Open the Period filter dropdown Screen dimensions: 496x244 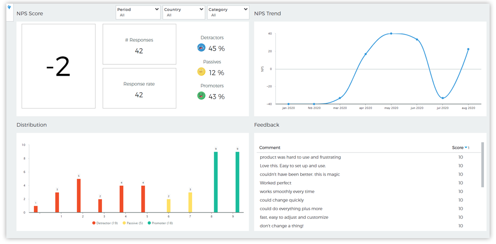[138, 12]
